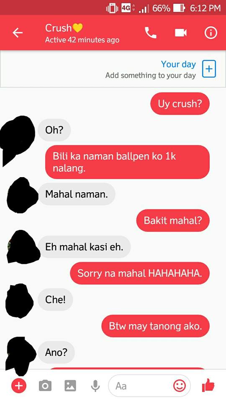Open the Your day link
226x402 pixels.
pos(178,64)
